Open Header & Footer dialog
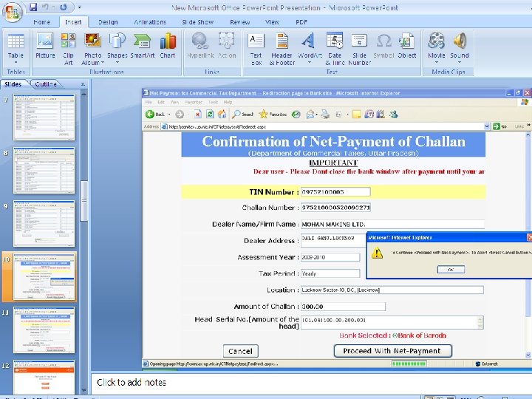The height and width of the screenshot is (399, 532). 282,49
